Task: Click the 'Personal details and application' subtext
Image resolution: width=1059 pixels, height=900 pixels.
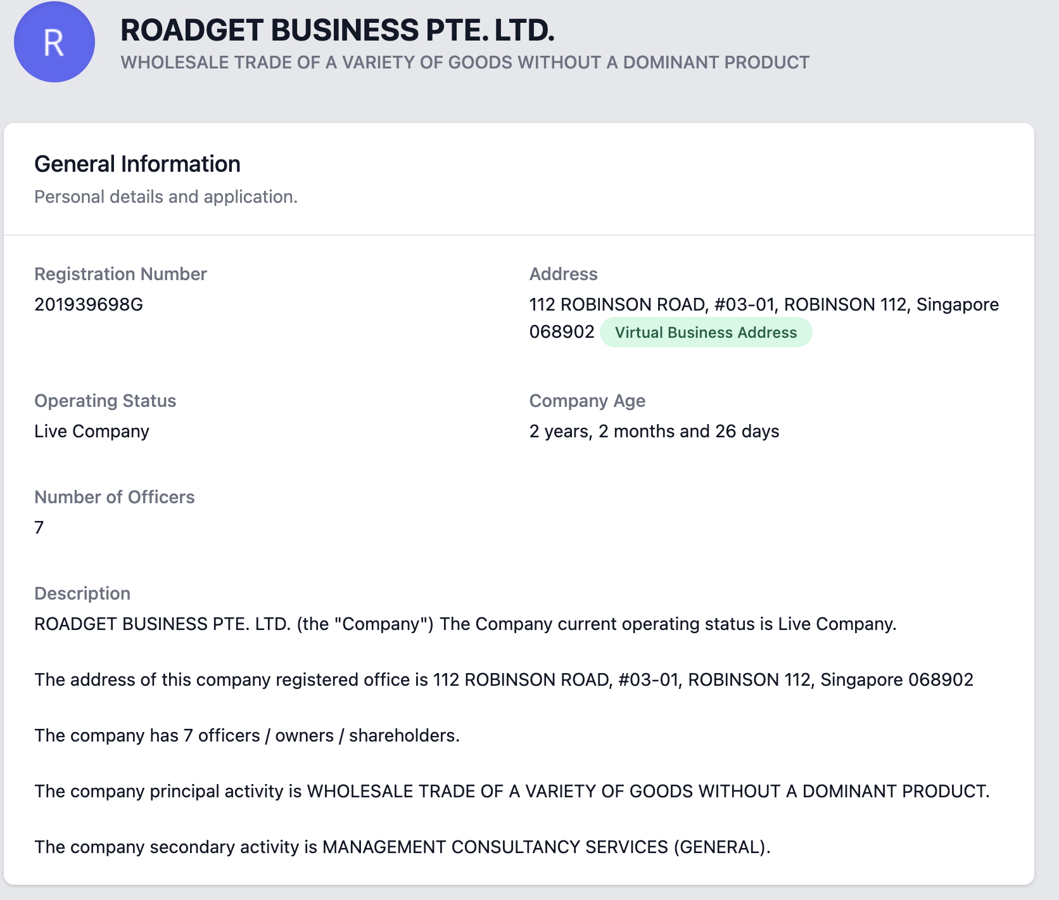Action: click(166, 196)
